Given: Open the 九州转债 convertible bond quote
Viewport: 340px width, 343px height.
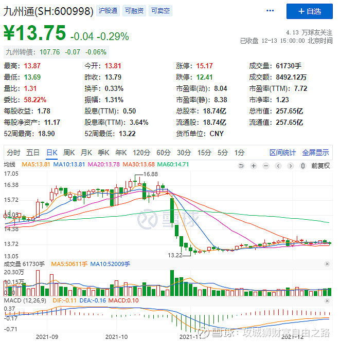Looking at the screenshot, I should (x=56, y=52).
